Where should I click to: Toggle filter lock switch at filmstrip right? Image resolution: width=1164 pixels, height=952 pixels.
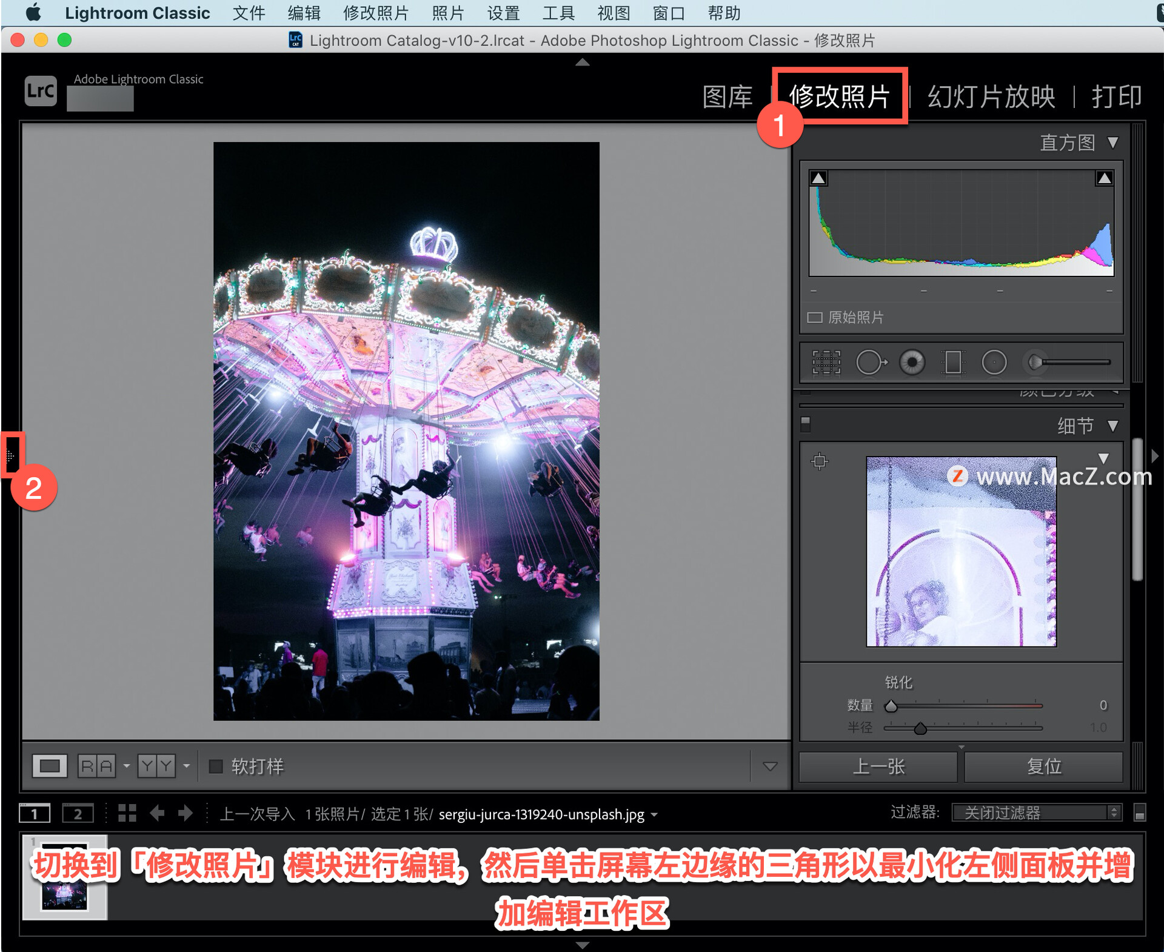[x=1139, y=813]
